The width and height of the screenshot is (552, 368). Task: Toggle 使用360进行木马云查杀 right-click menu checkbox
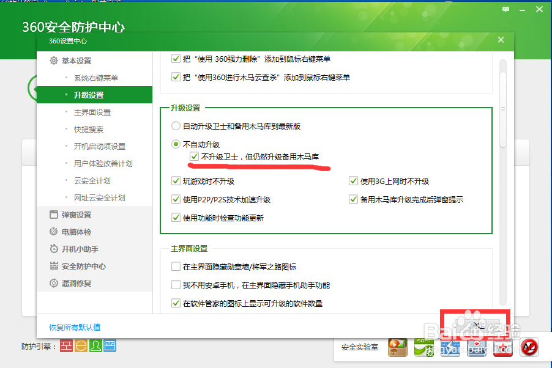click(x=176, y=76)
